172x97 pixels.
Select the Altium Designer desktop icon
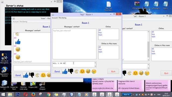[42, 86]
